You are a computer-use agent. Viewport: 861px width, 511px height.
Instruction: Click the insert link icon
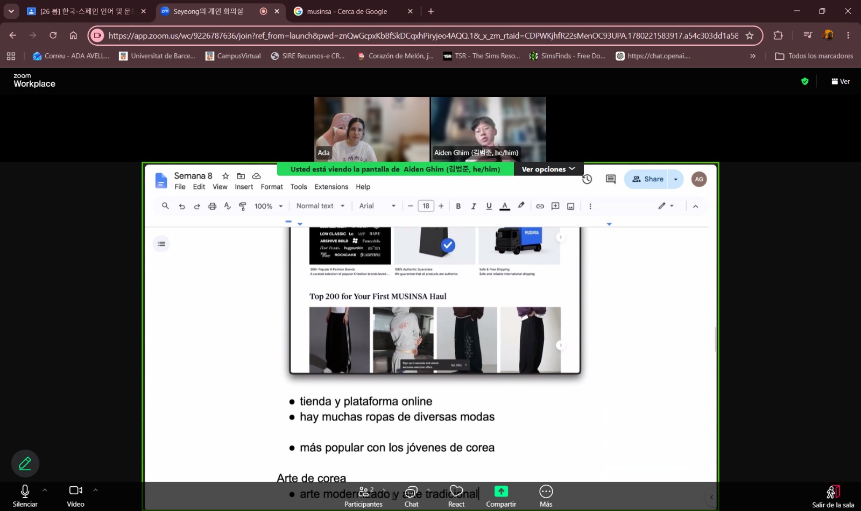(x=540, y=206)
